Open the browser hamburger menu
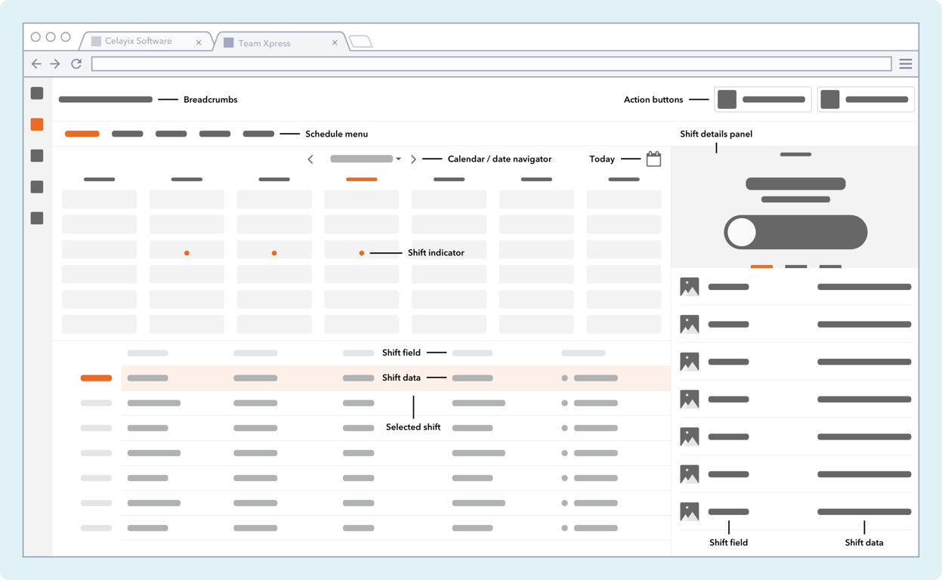Image resolution: width=942 pixels, height=580 pixels. pyautogui.click(x=906, y=64)
